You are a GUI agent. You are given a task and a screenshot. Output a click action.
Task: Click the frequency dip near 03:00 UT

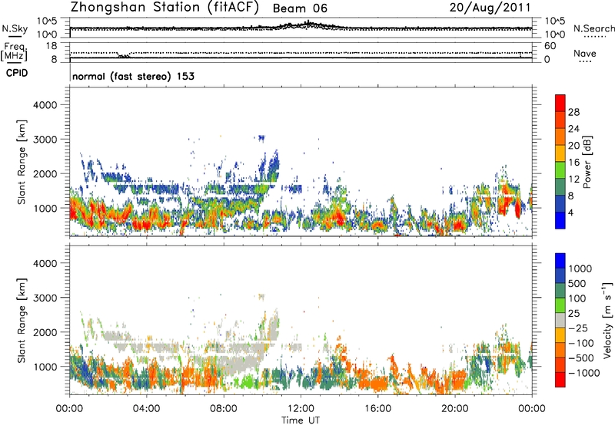pos(124,55)
